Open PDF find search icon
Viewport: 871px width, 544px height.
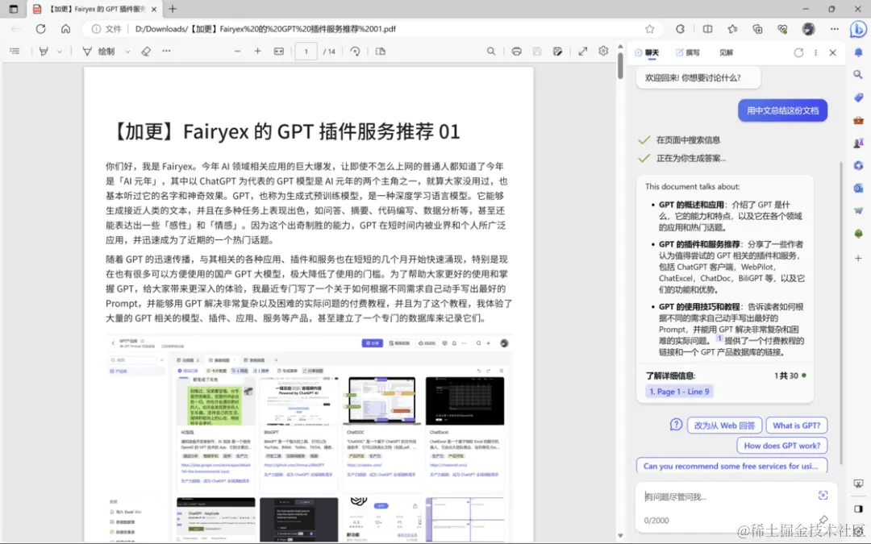click(491, 51)
